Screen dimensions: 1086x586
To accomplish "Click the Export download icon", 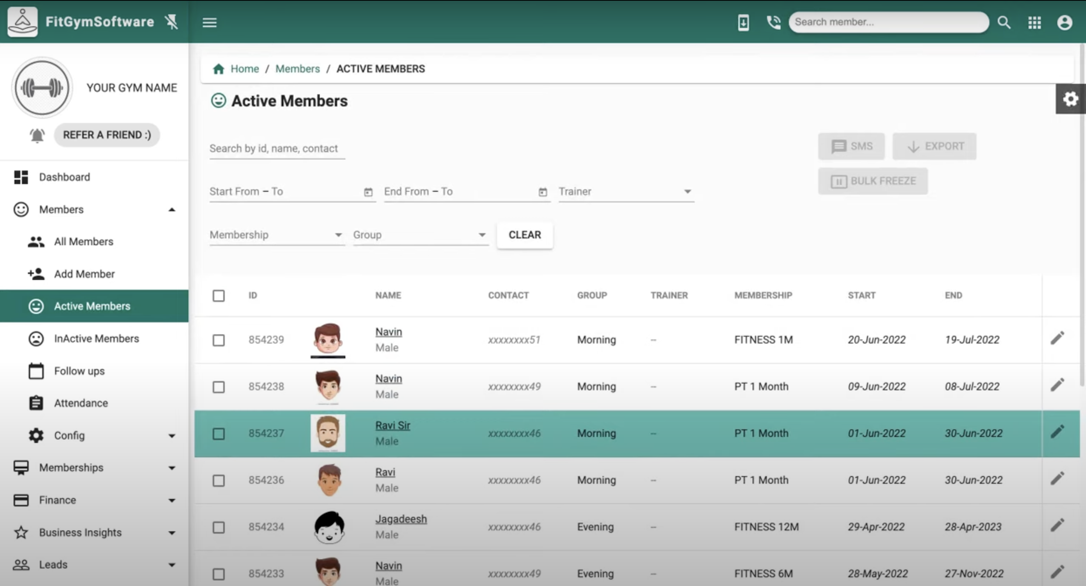I will (x=913, y=146).
